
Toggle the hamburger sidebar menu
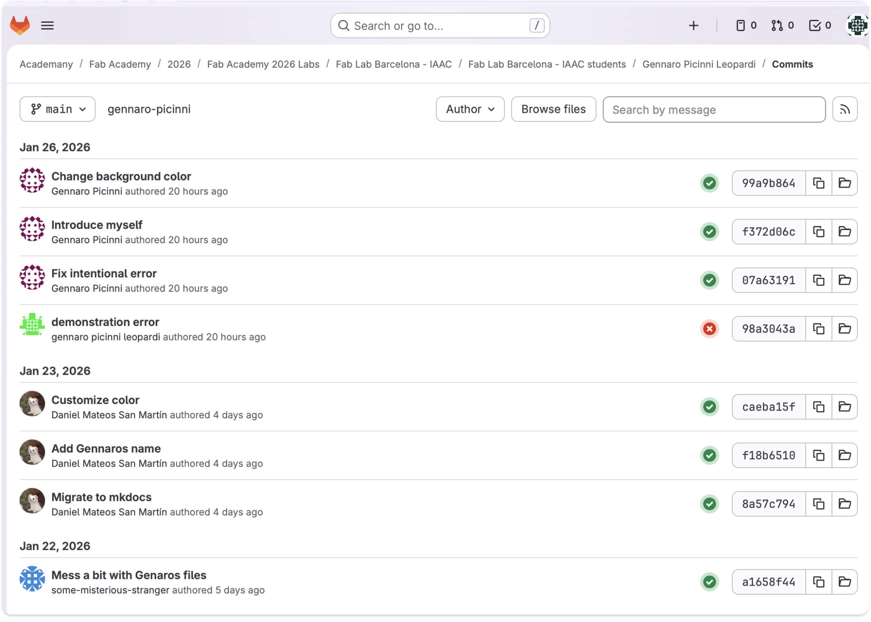click(47, 25)
